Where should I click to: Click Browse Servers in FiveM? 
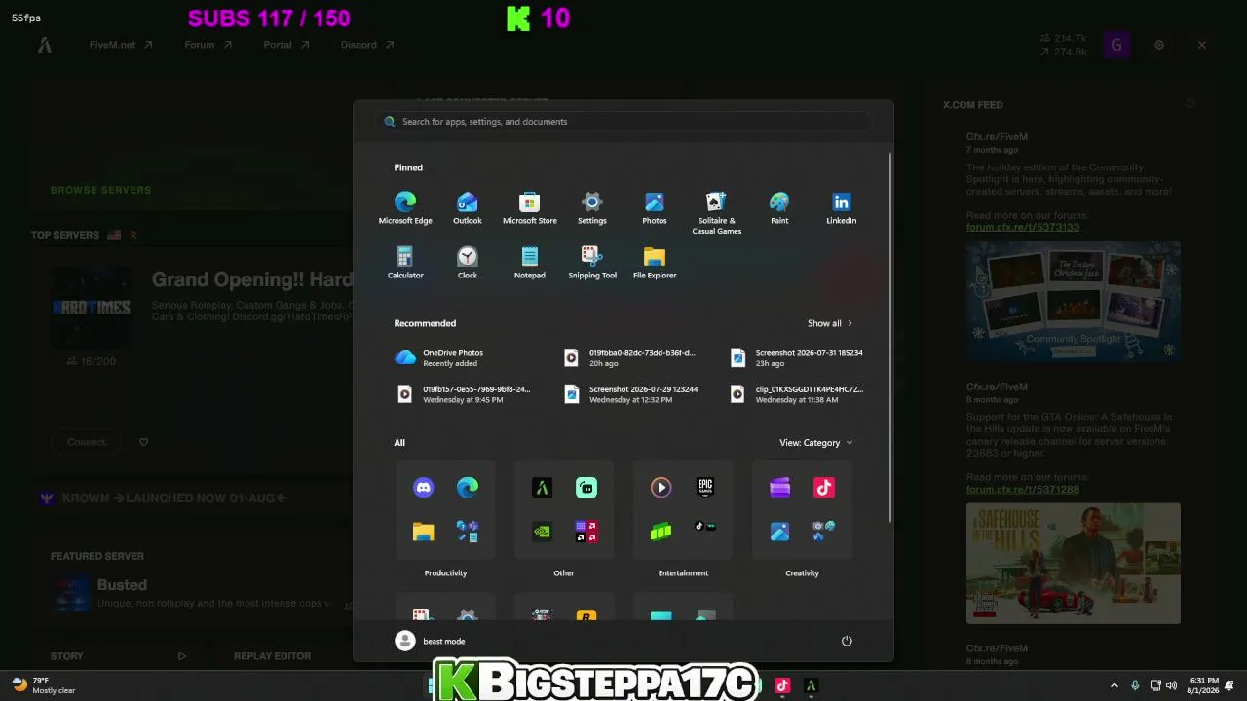click(x=101, y=190)
